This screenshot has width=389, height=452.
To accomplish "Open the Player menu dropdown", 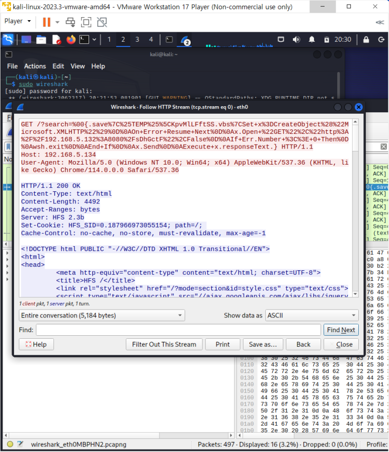I will 17,21.
